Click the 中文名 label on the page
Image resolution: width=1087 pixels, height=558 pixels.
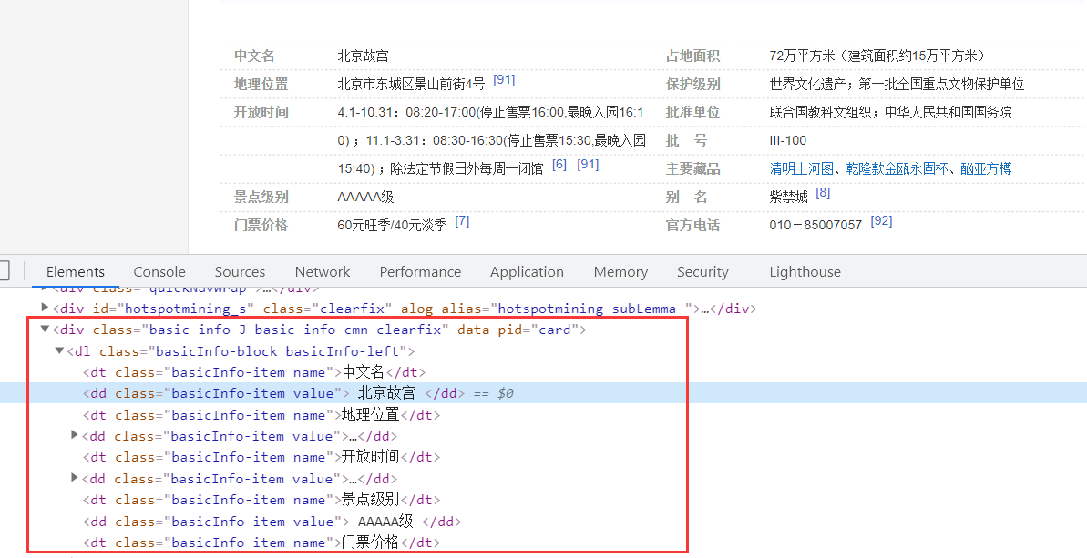point(254,56)
